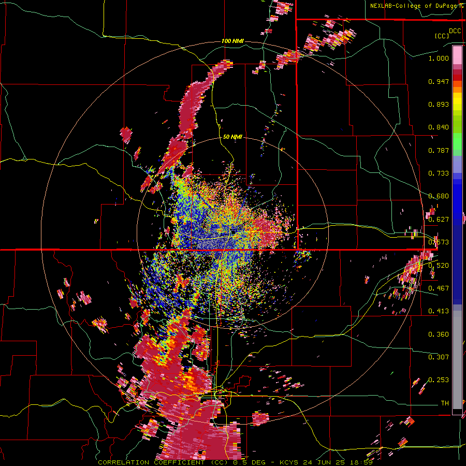Click the 0.733 value on color scale
Screen dimensions: 466x466
click(x=439, y=173)
